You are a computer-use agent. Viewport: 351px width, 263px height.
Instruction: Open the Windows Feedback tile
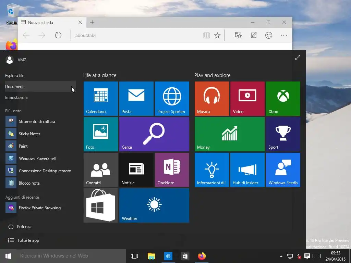[x=283, y=170]
